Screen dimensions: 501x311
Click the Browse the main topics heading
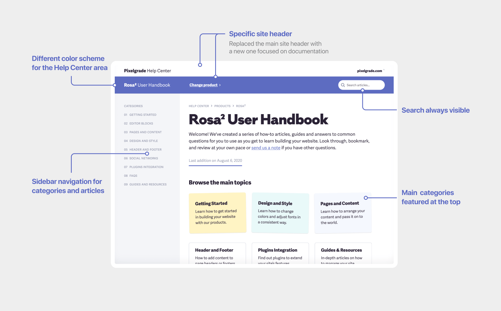pos(220,183)
